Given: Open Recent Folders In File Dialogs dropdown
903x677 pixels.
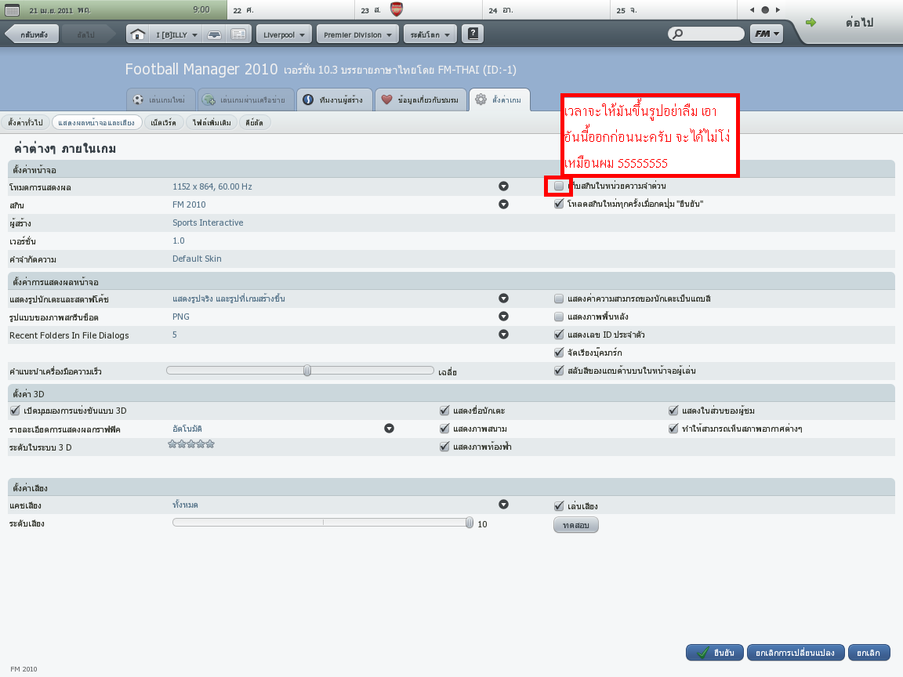Looking at the screenshot, I should coord(503,335).
